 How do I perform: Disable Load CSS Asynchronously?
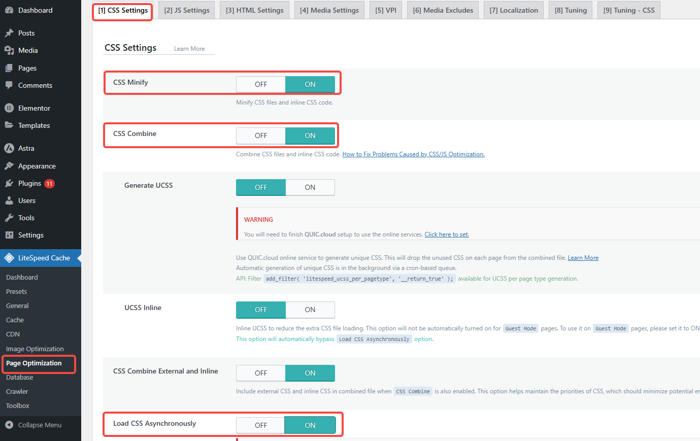(260, 425)
